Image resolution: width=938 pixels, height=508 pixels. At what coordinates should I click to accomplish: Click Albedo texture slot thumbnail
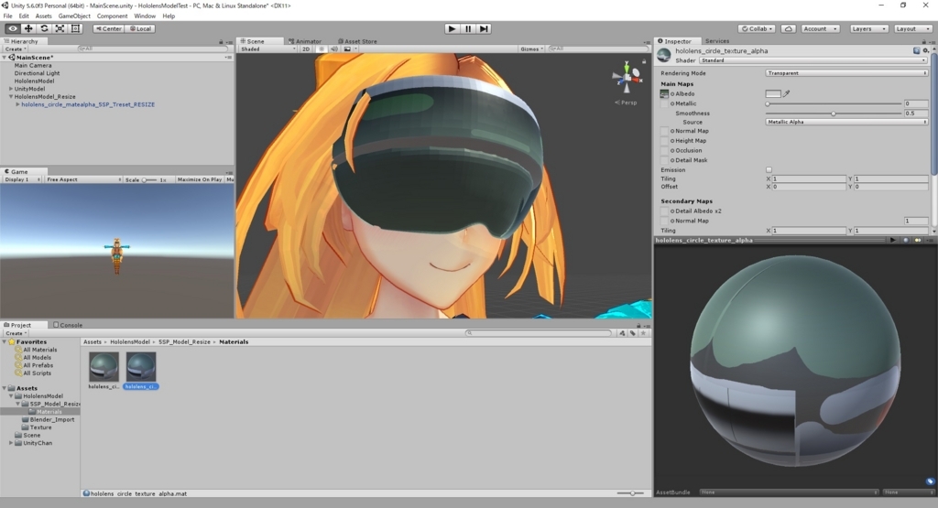(x=664, y=94)
